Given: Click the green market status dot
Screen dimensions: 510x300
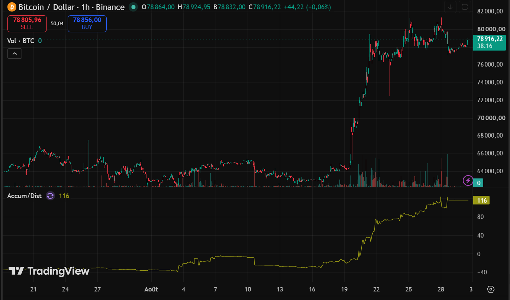Looking at the screenshot, I should [x=133, y=7].
